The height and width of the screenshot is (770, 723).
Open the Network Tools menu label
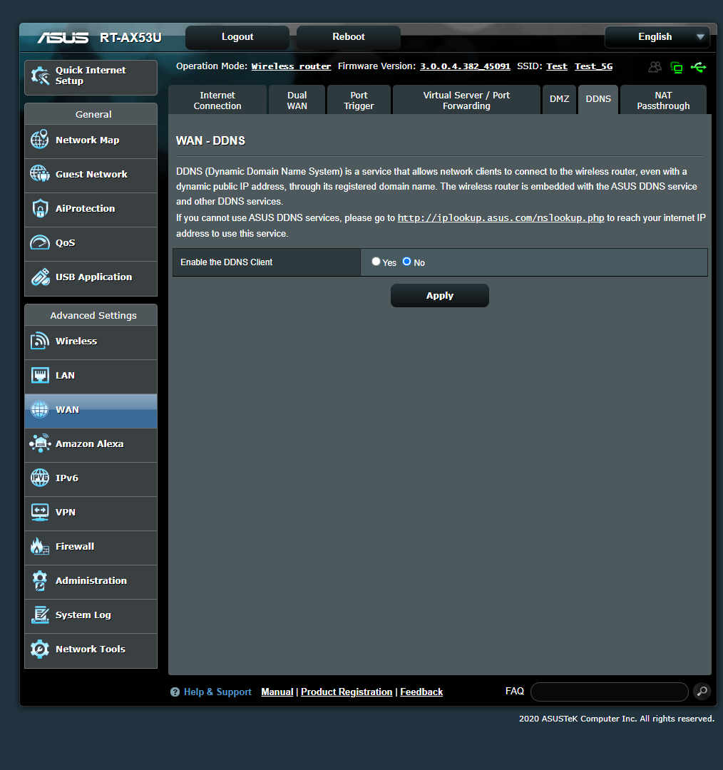pos(91,650)
